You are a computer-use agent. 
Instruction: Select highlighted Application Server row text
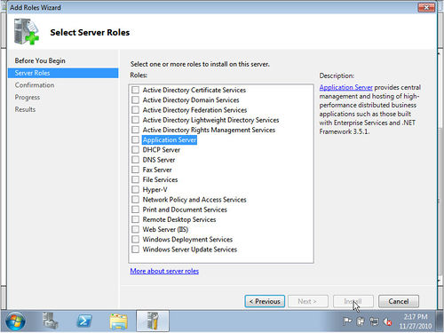coord(170,139)
